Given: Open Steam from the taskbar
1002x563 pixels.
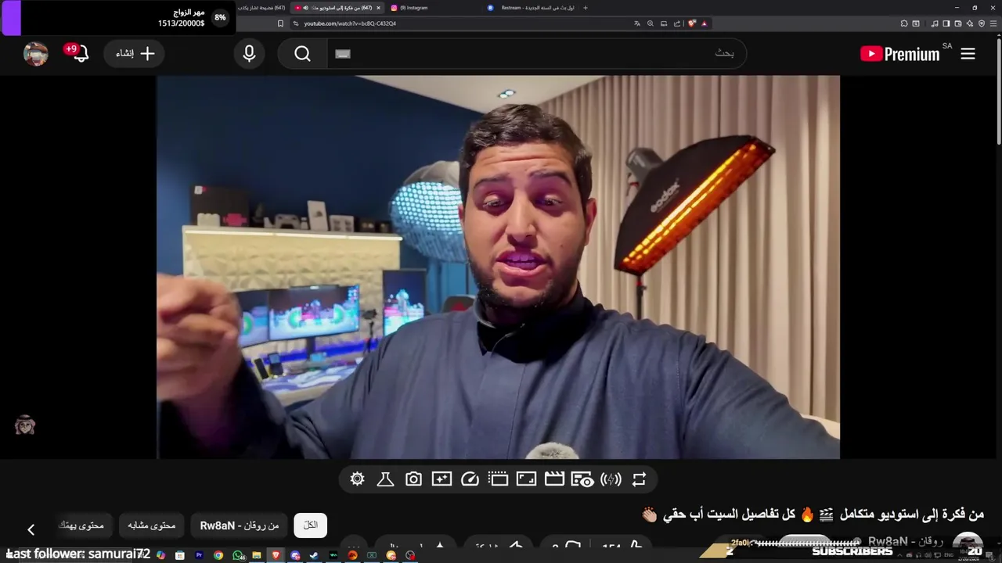Looking at the screenshot, I should (x=314, y=555).
